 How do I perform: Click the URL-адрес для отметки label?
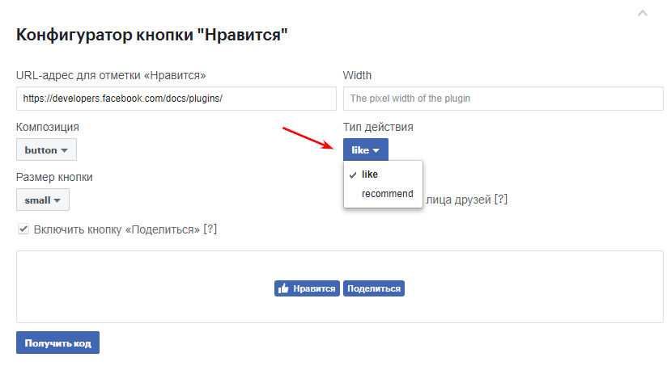tap(111, 76)
